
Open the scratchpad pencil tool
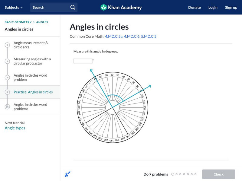[68, 174]
